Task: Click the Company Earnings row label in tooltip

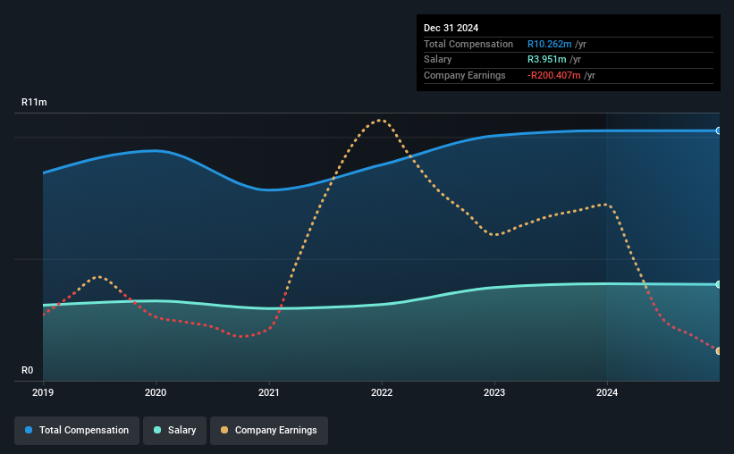Action: 464,75
